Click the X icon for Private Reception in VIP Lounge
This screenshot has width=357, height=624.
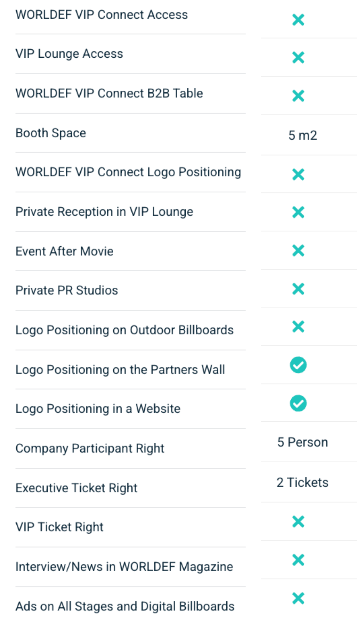click(298, 212)
